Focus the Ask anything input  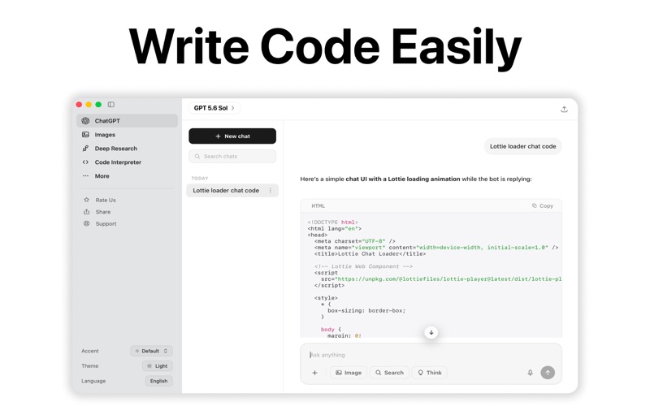coord(431,355)
